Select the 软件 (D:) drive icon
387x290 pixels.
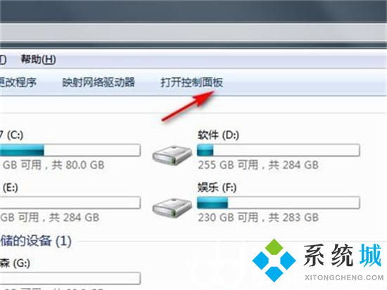(x=172, y=154)
